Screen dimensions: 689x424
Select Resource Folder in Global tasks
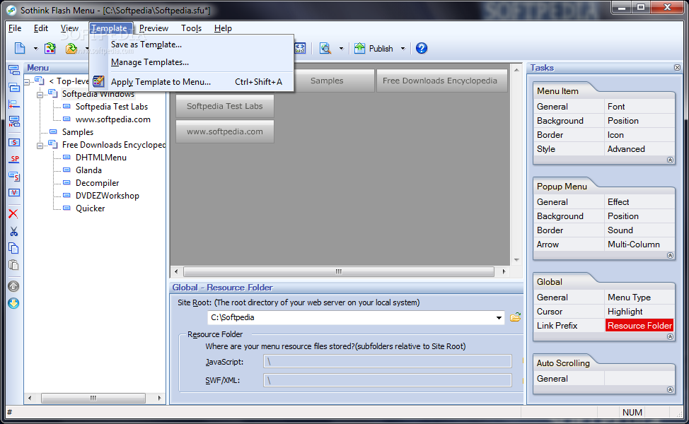tap(639, 325)
